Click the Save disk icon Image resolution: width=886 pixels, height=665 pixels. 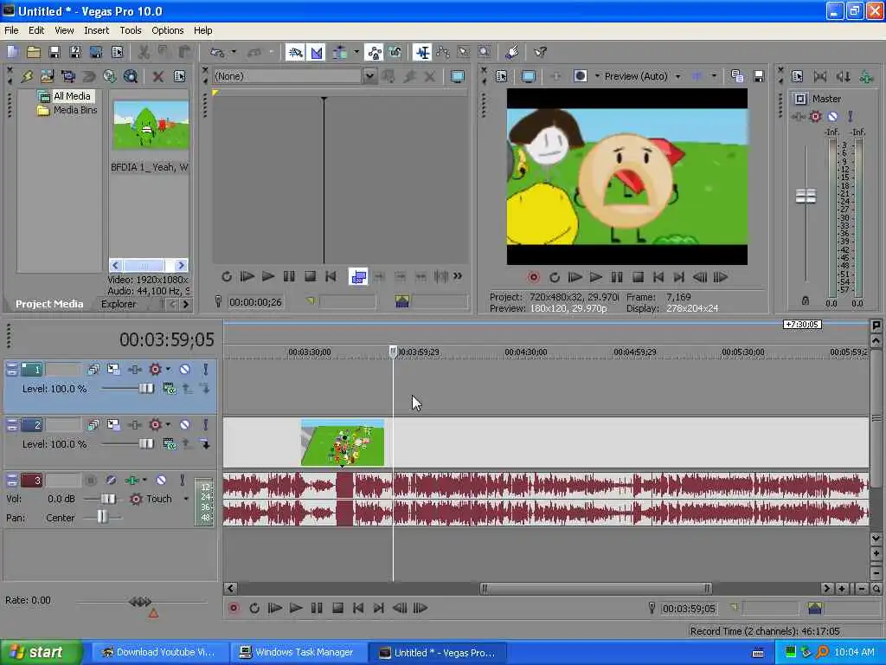tap(55, 53)
